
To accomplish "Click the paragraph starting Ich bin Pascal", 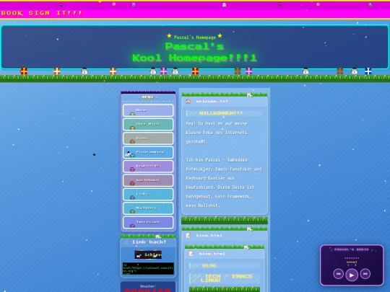I will [x=224, y=182].
